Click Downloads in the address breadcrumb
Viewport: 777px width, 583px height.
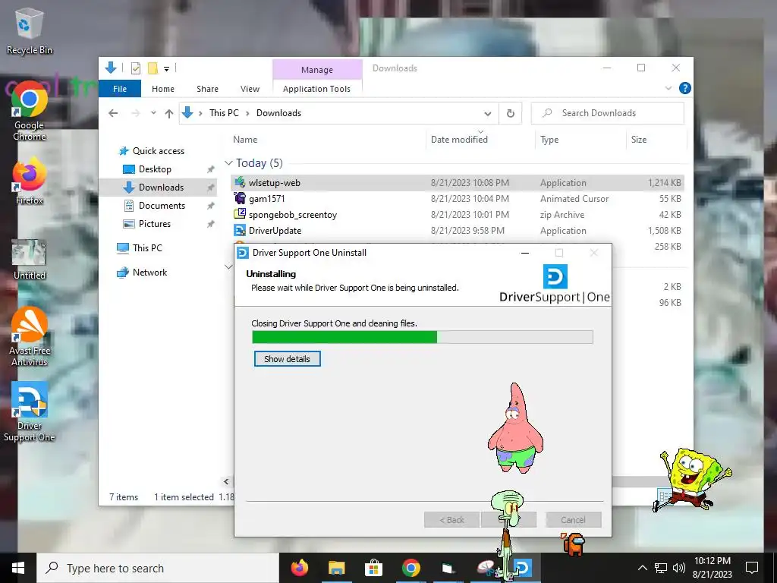tap(278, 113)
